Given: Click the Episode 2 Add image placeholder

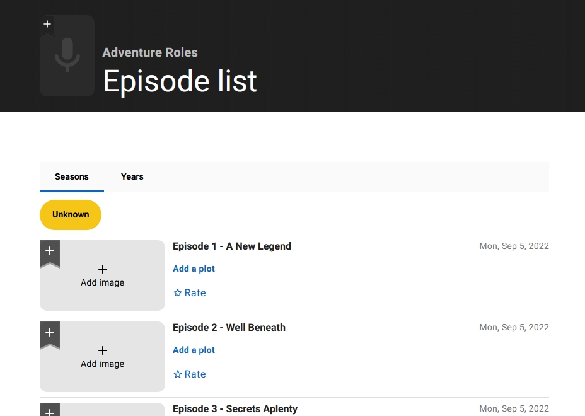Looking at the screenshot, I should pyautogui.click(x=103, y=357).
